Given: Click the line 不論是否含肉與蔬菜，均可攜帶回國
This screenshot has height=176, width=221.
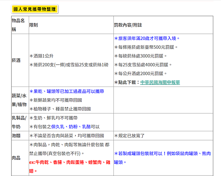Looking at the screenshot, I should pyautogui.click(x=67, y=136).
